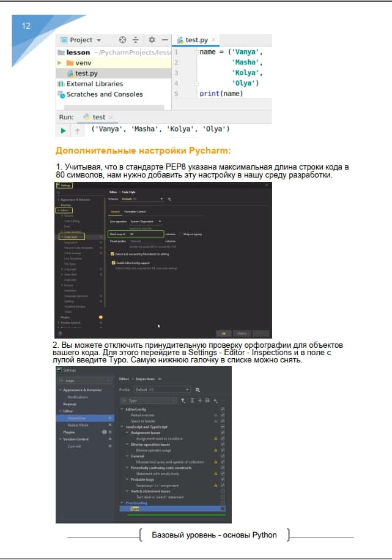The image size is (392, 559).
Task: Toggle the Enable EditorConfig support checkbox
Action: click(x=112, y=263)
